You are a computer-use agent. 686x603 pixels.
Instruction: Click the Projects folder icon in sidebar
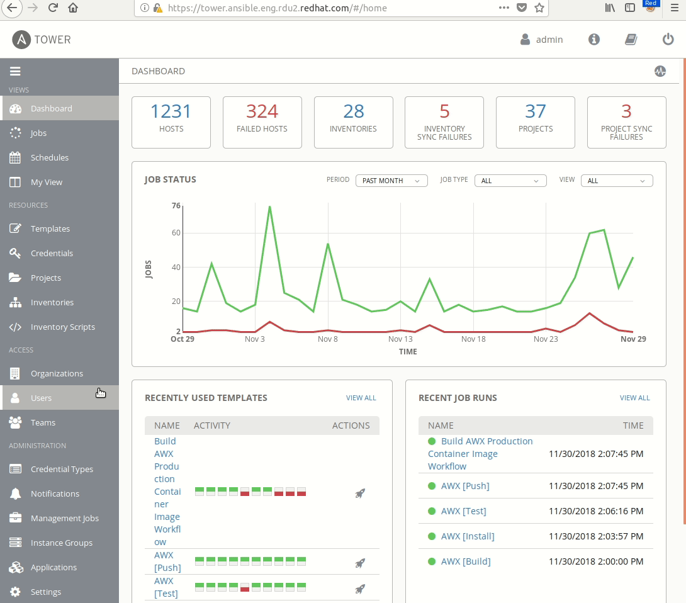(15, 278)
